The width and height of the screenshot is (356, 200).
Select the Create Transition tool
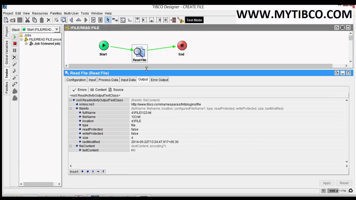tap(115, 20)
